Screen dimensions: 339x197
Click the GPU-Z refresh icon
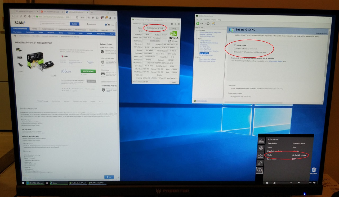(x=176, y=24)
